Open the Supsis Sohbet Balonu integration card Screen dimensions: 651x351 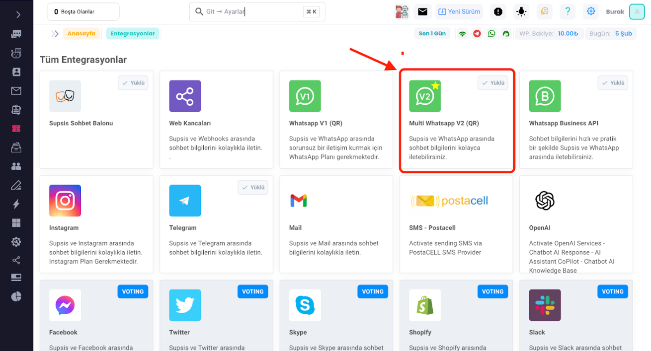[96, 120]
